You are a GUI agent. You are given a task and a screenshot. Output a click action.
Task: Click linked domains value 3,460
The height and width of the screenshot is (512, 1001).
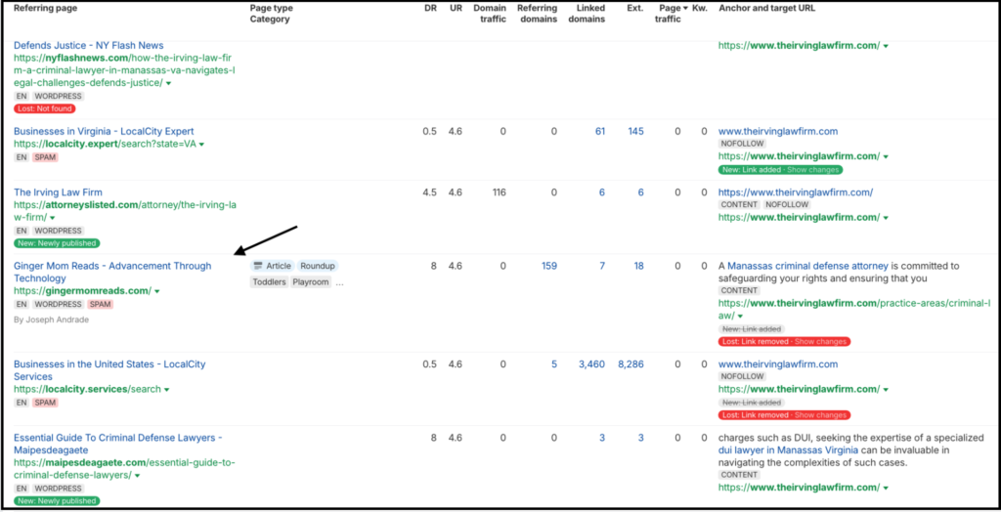(591, 363)
